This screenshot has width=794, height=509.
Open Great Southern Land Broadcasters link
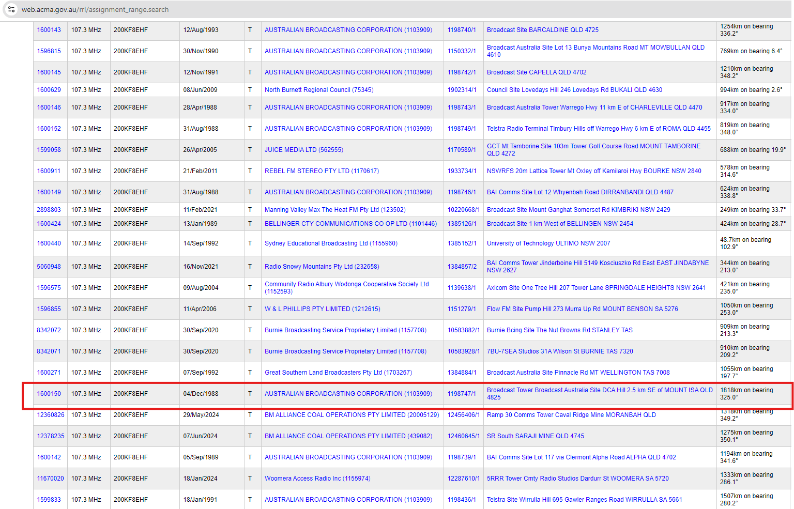(x=338, y=373)
